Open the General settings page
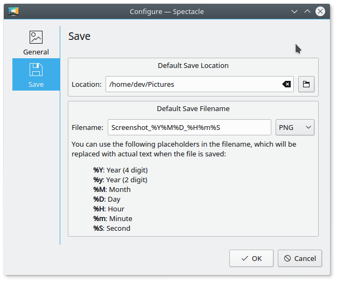The width and height of the screenshot is (337, 282). click(x=36, y=43)
